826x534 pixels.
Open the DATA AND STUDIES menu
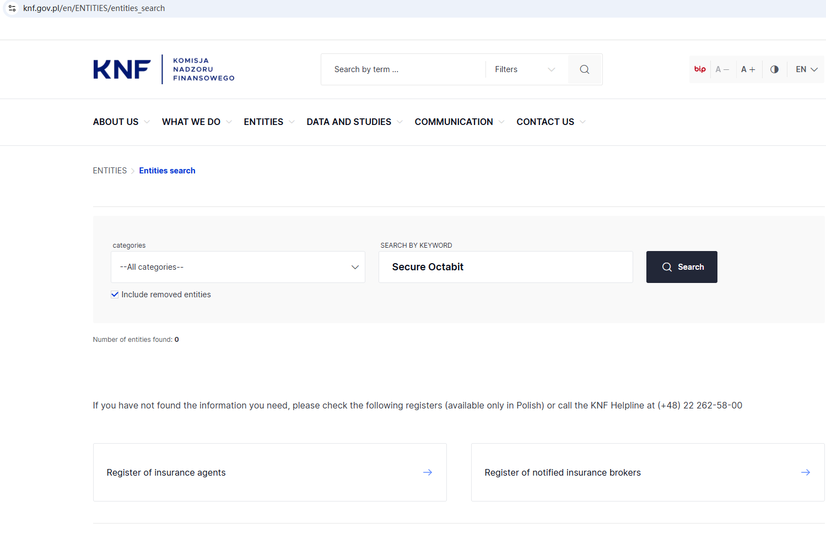coord(349,122)
